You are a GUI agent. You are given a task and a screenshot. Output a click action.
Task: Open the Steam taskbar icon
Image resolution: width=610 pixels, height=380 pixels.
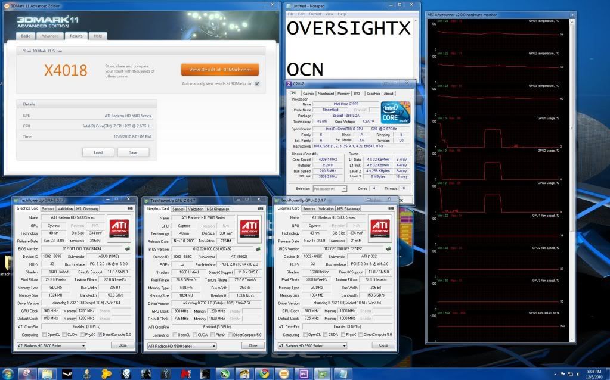pos(67,374)
